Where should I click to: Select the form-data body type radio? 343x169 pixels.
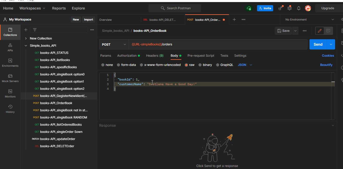(x=118, y=65)
